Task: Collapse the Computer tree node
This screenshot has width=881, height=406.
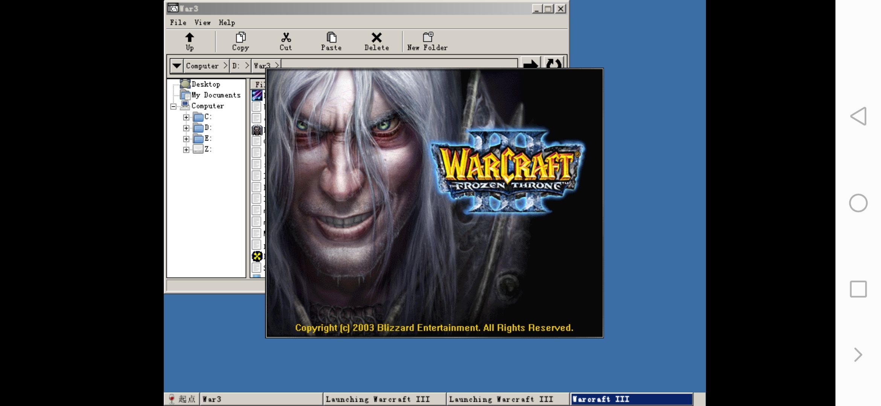Action: 173,106
